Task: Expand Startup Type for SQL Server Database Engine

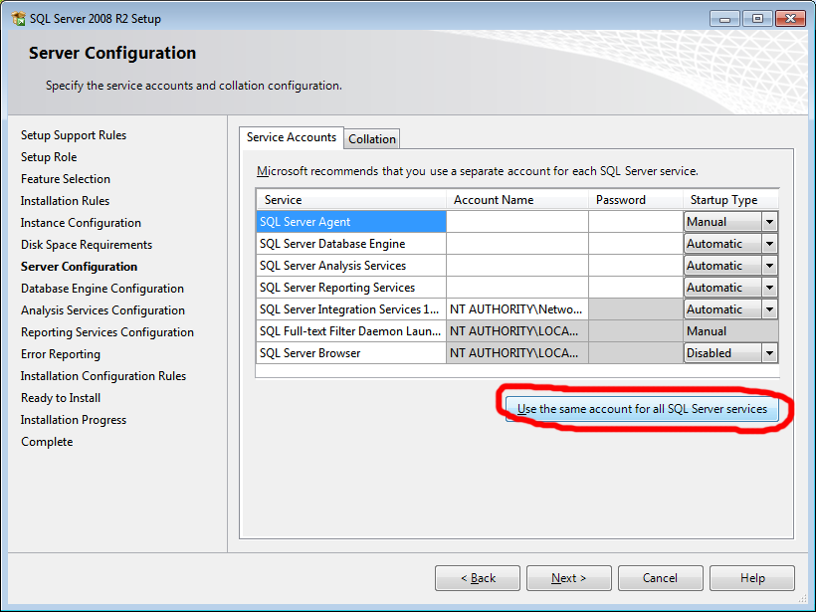Action: (768, 244)
